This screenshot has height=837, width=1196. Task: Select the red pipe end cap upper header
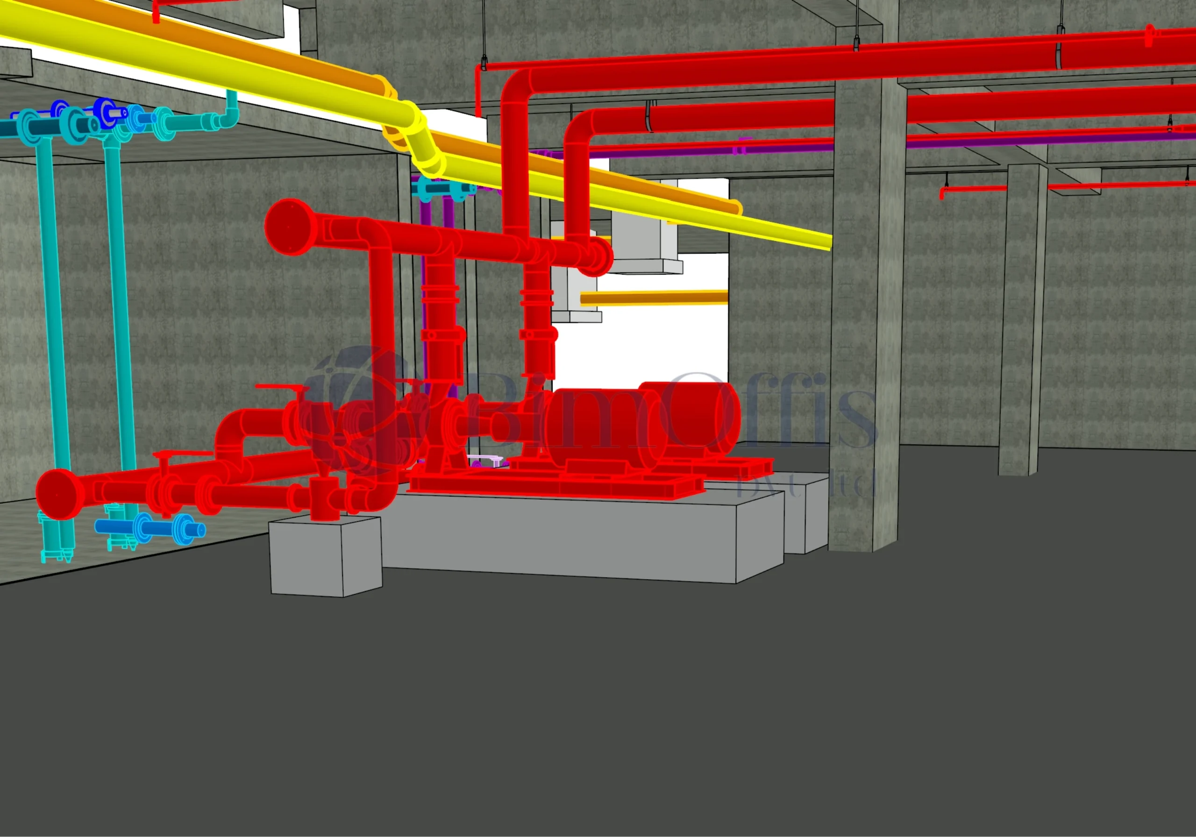289,227
